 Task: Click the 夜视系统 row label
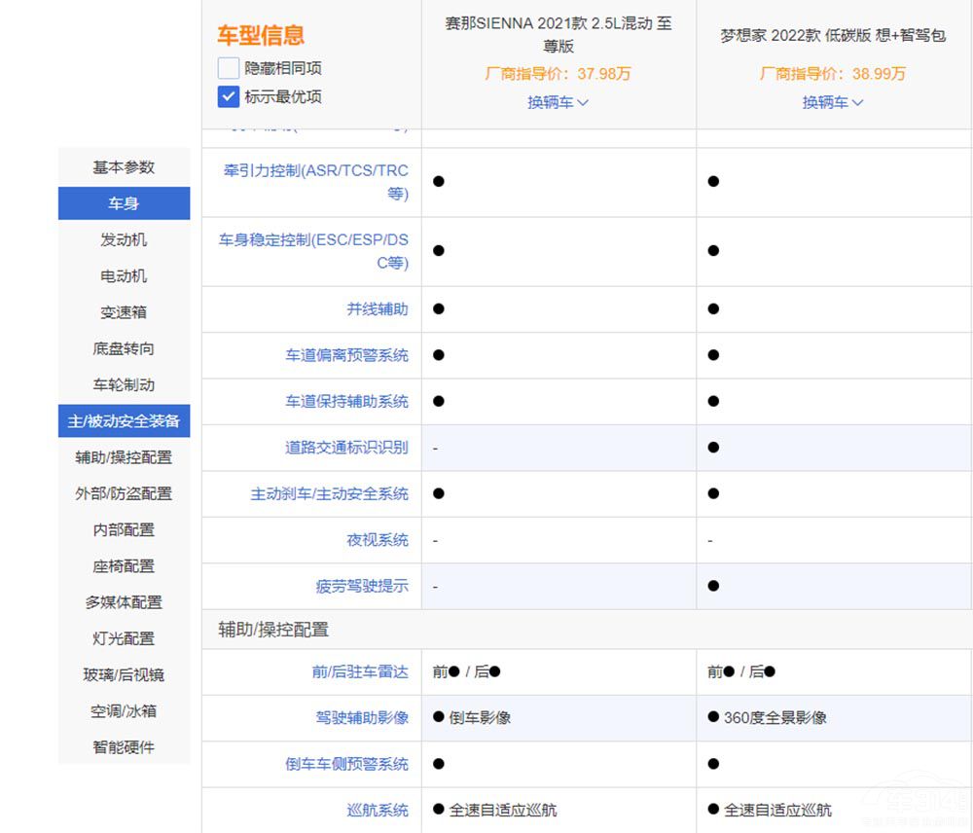point(377,540)
